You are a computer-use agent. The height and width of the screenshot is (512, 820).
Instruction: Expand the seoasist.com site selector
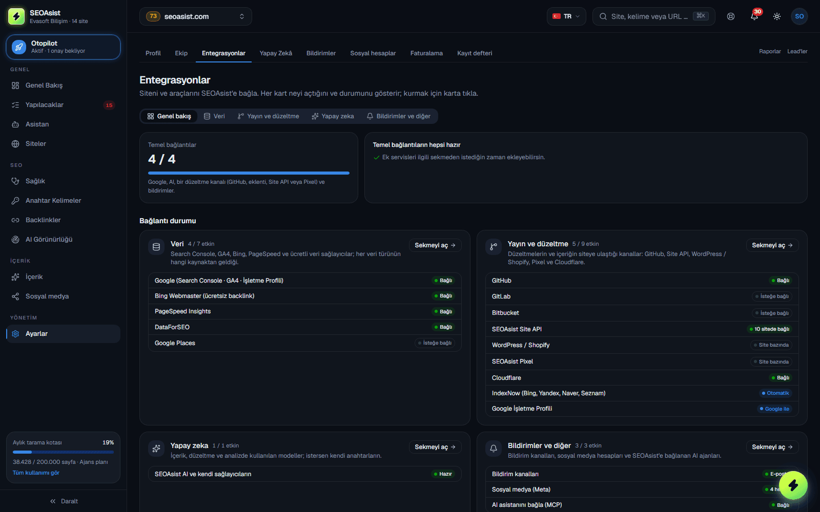tap(196, 16)
